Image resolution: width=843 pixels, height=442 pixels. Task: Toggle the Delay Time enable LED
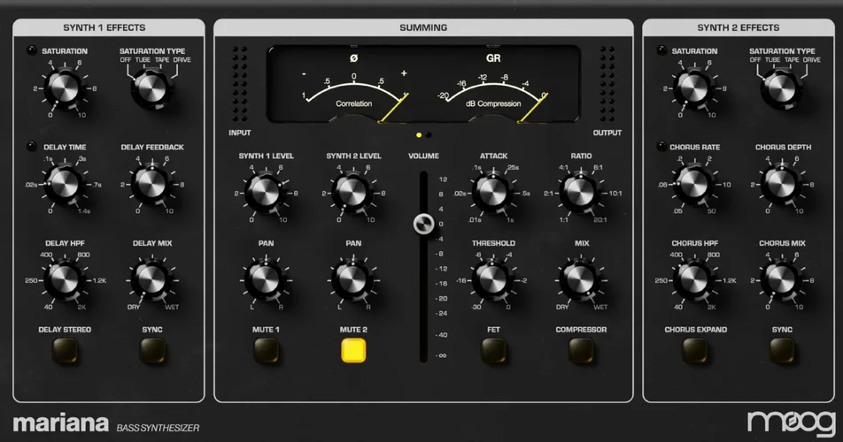pos(32,147)
